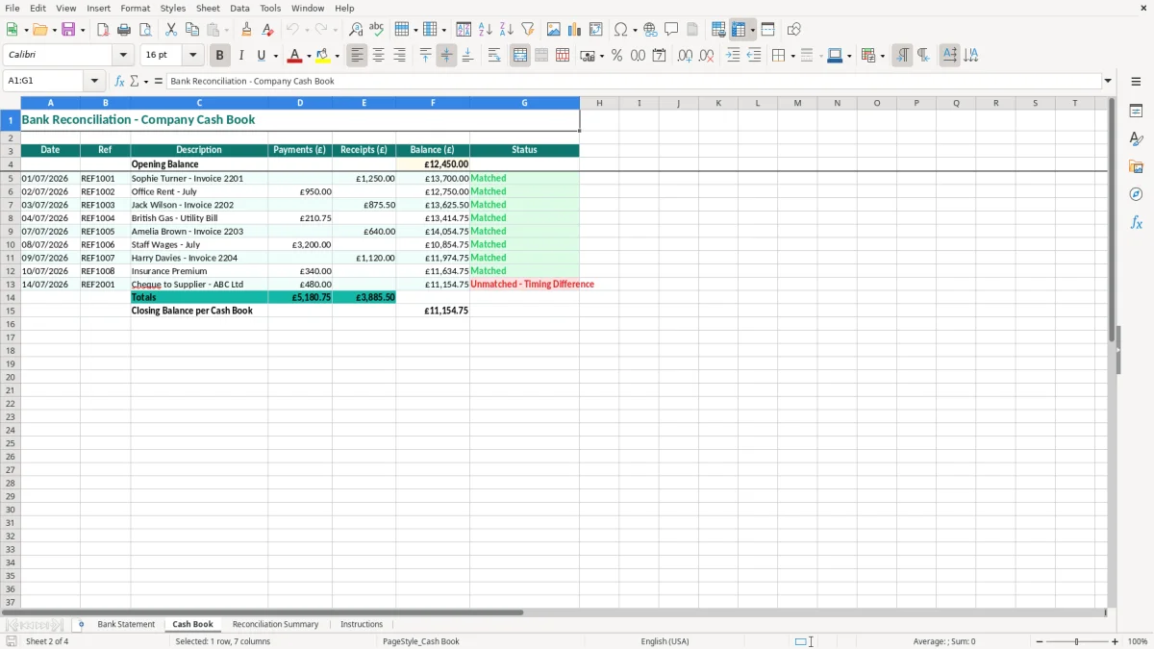Adjust the zoom slider
1154x649 pixels.
(1077, 641)
